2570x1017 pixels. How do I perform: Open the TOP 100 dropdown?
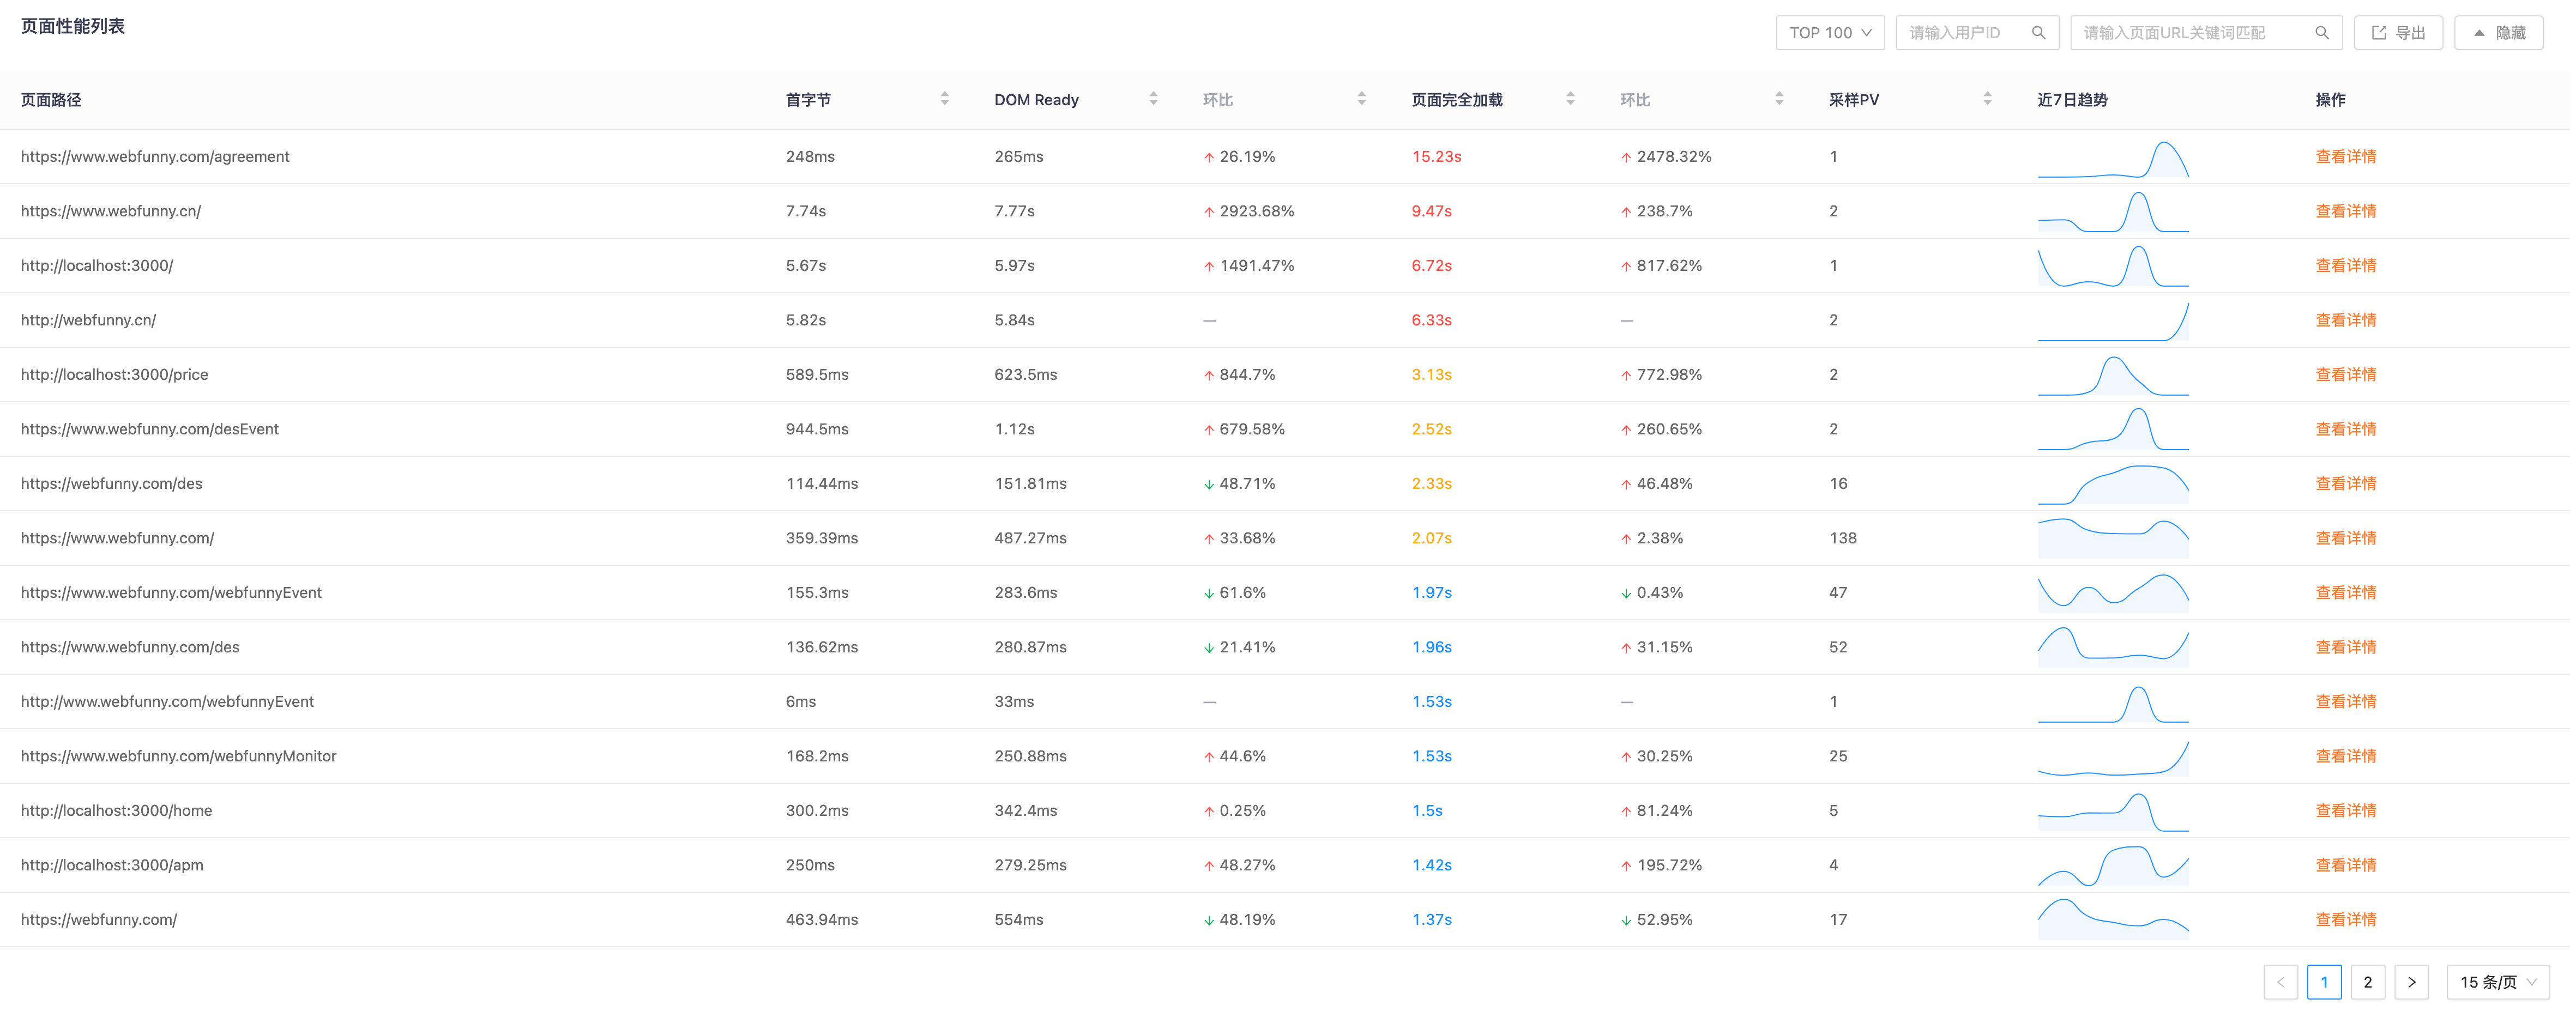[1829, 33]
